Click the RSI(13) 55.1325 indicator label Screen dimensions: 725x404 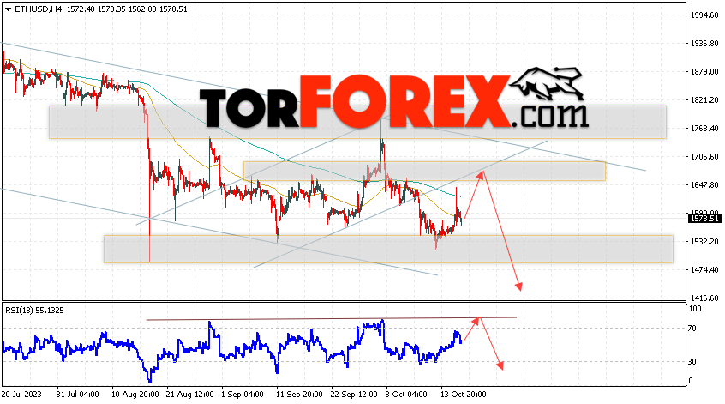point(34,311)
